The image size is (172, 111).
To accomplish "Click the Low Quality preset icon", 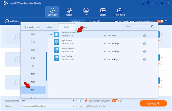I will (56, 58).
